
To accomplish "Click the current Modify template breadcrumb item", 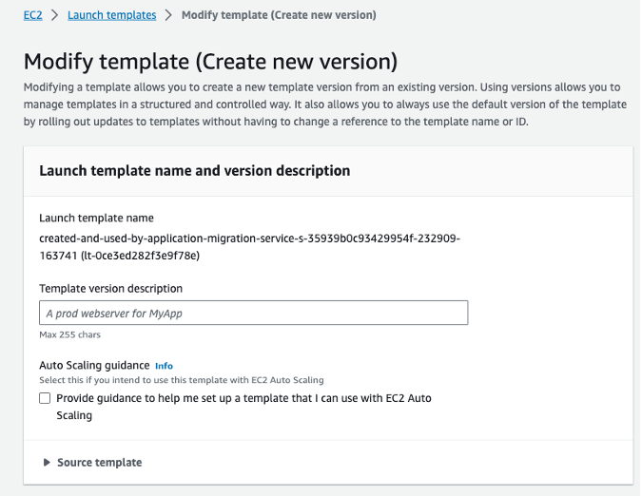I will click(x=278, y=15).
